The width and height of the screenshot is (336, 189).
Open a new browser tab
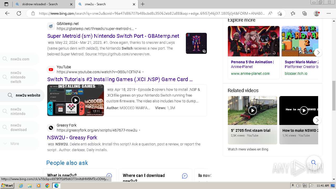(143, 4)
